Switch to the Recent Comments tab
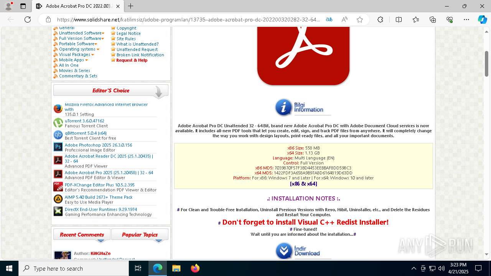 pyautogui.click(x=82, y=235)
